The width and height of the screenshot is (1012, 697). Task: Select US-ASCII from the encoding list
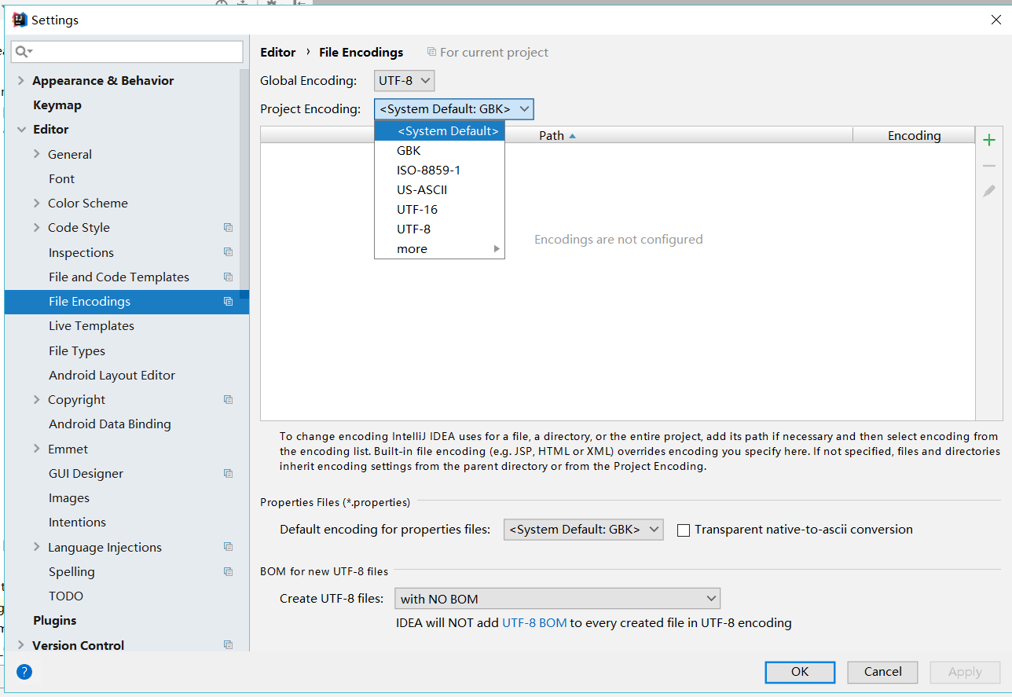[439, 189]
